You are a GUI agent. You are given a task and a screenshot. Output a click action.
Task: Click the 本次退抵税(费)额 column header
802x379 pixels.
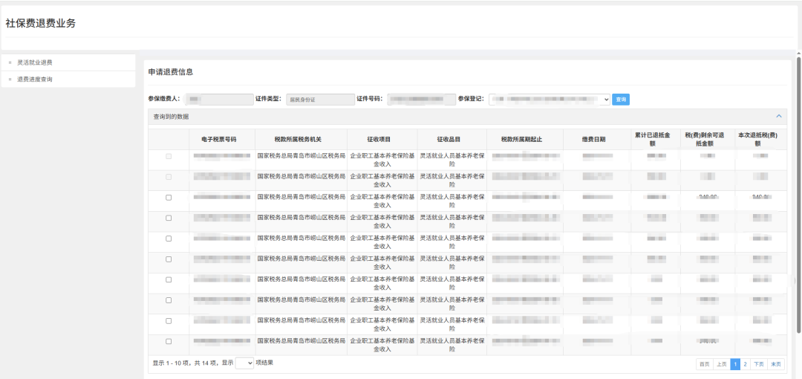[760, 139]
